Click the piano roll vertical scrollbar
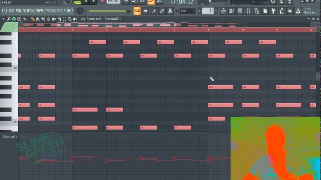The height and width of the screenshot is (180, 321). point(318,76)
